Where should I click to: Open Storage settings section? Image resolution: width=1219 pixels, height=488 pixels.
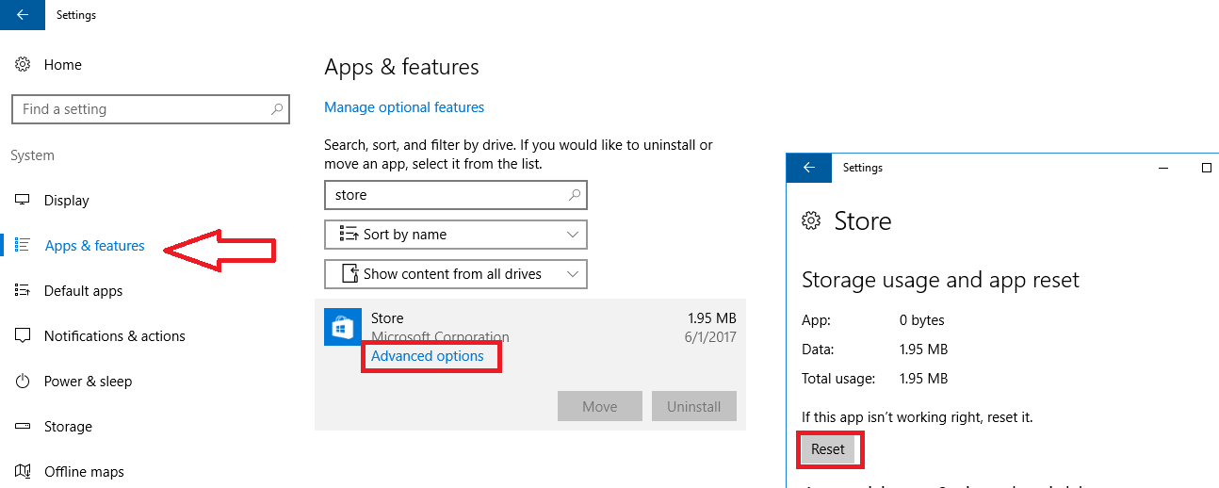pyautogui.click(x=68, y=426)
